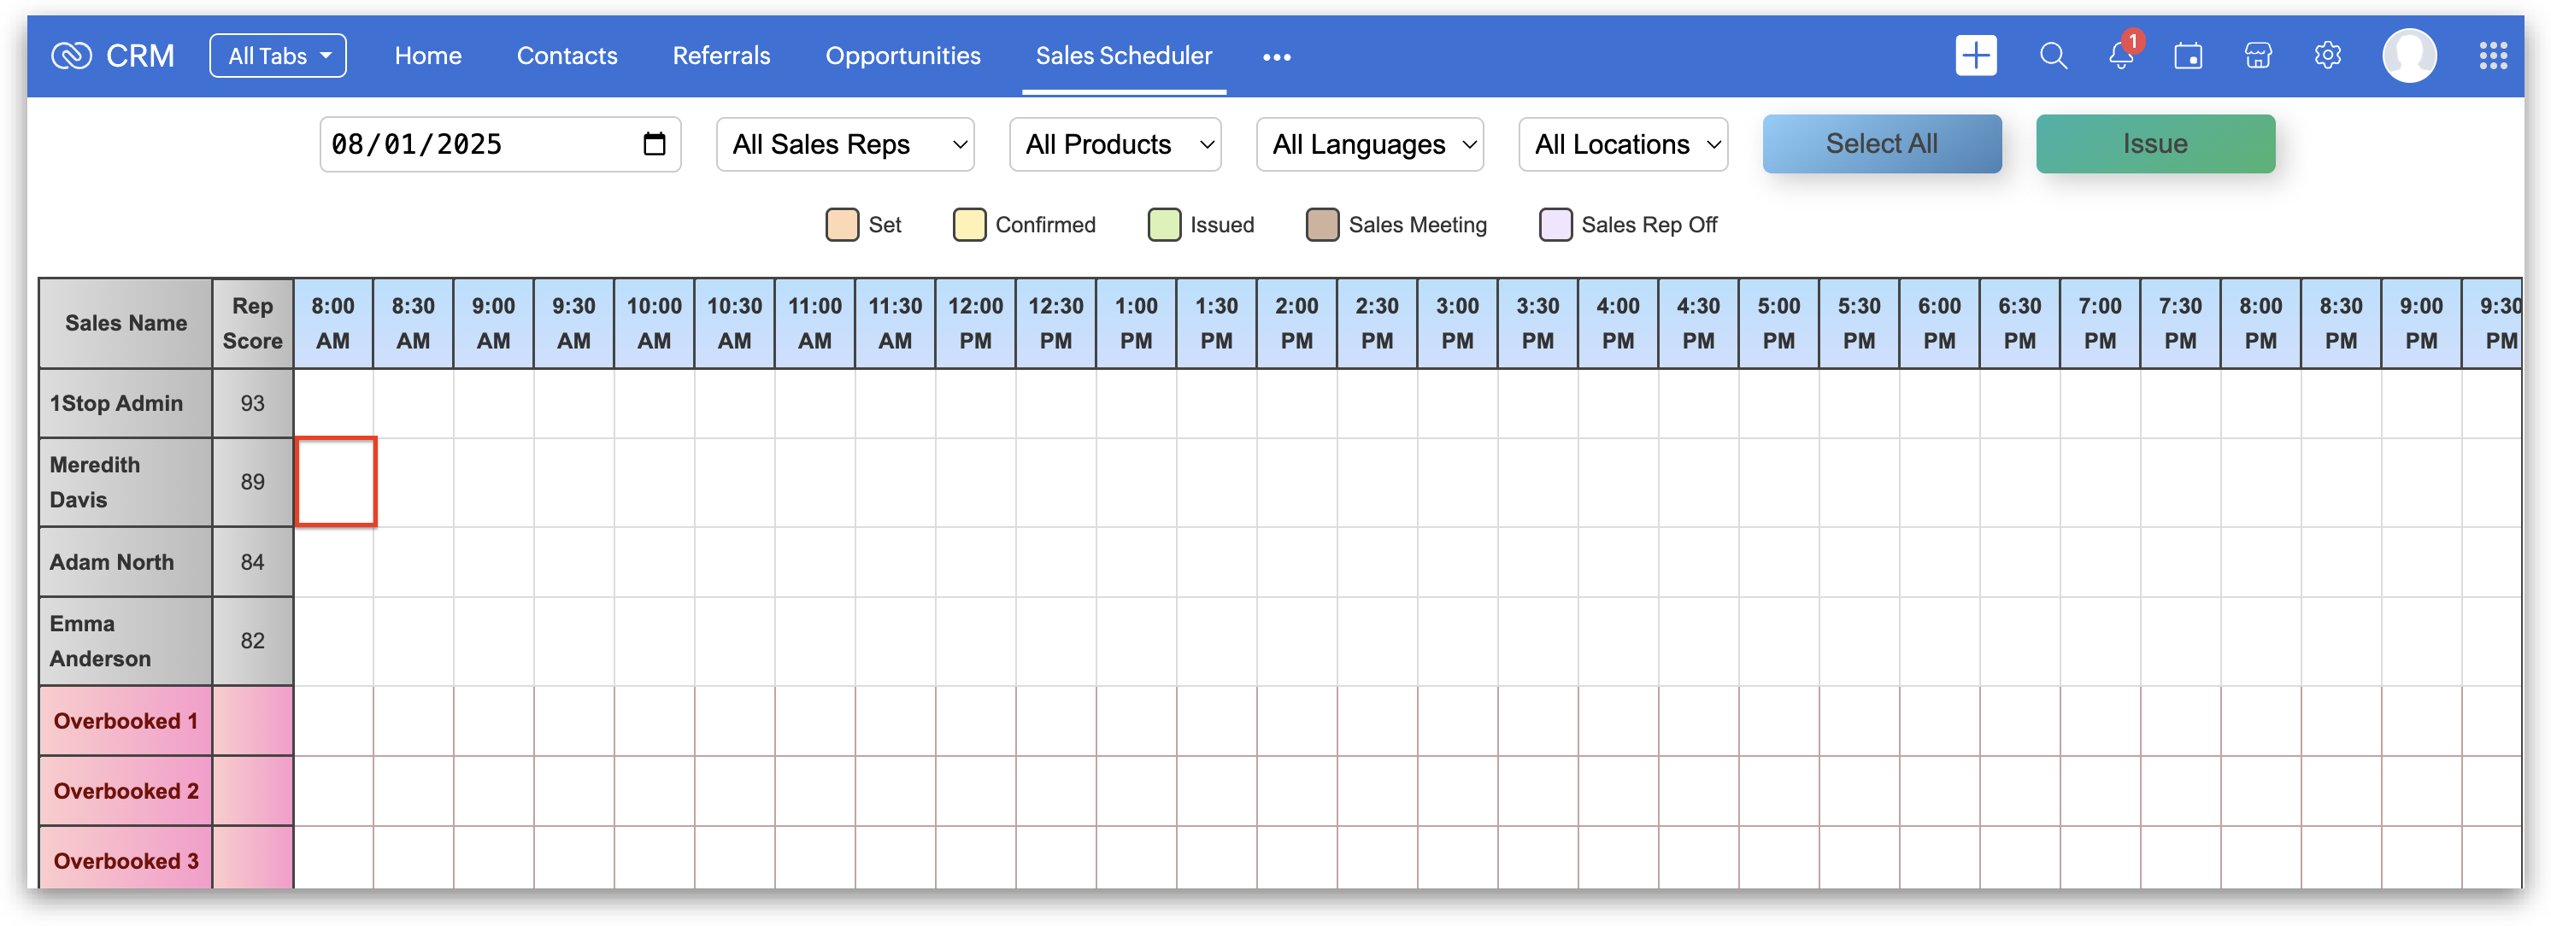Open the settings gear icon
The image size is (2551, 926).
2327,56
